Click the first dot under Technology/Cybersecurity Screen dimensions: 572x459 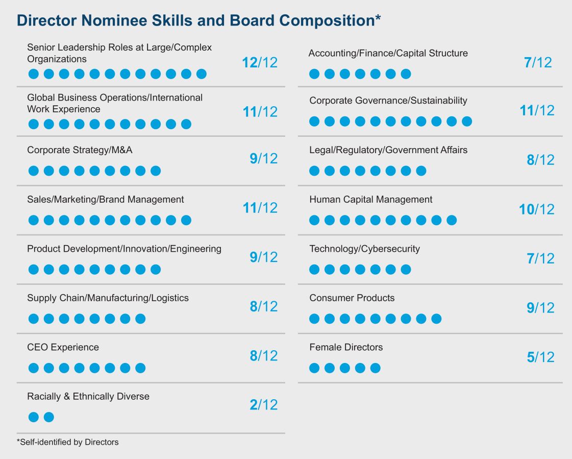tap(314, 269)
